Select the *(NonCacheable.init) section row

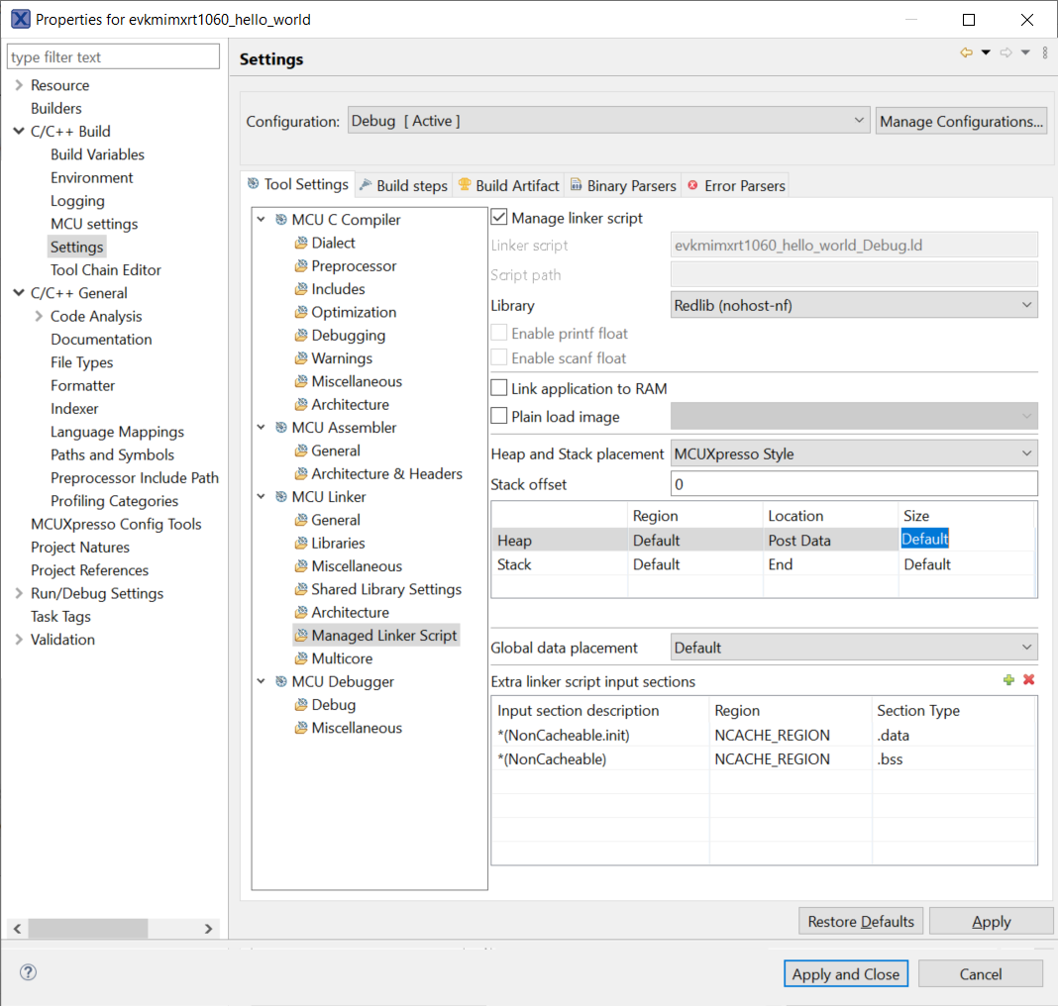[764, 735]
